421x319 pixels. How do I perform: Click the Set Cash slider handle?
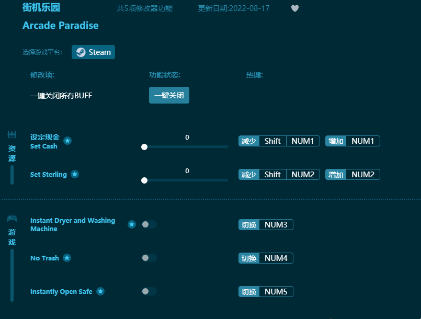pyautogui.click(x=144, y=147)
